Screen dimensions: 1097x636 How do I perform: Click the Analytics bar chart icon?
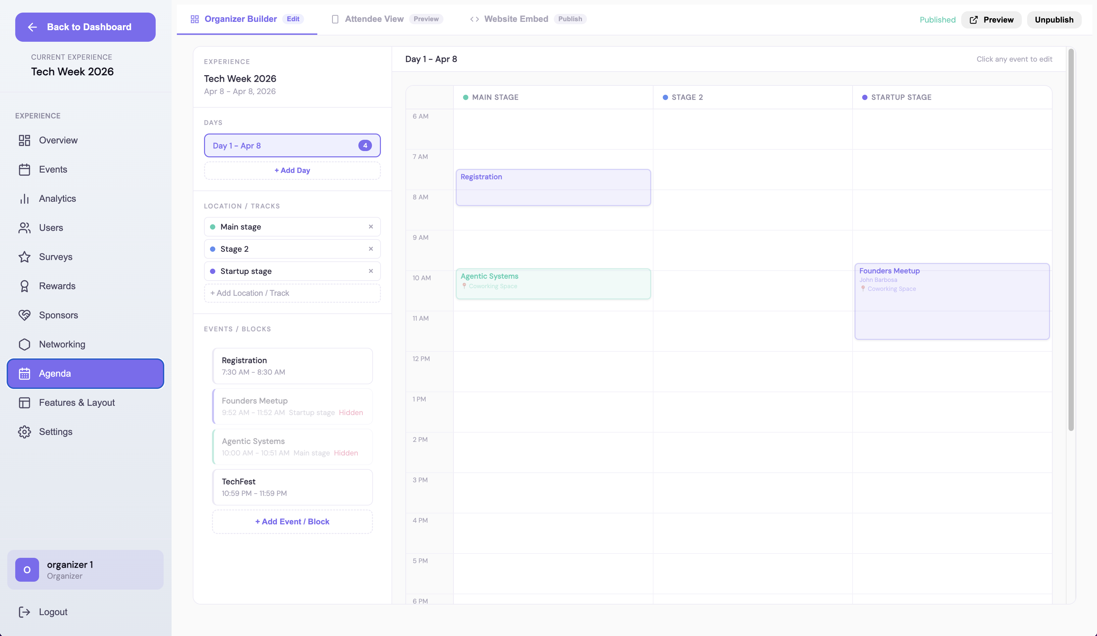pos(25,198)
